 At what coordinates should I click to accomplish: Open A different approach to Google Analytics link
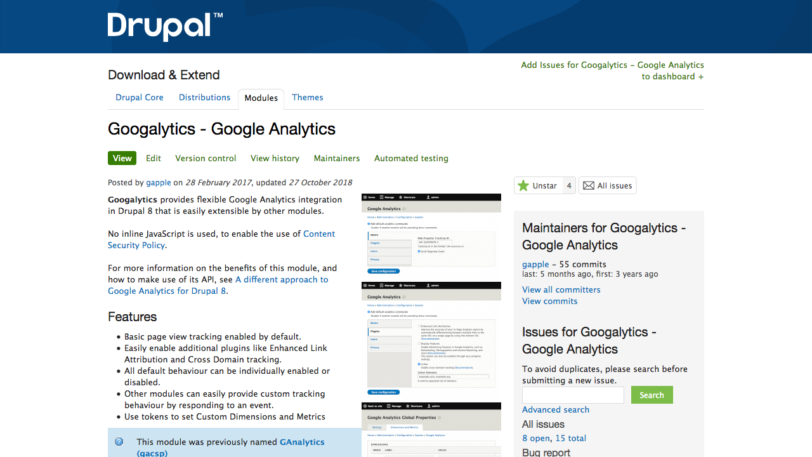pos(218,285)
